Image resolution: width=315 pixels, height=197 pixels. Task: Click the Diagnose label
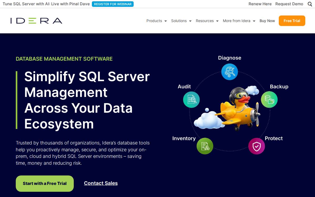point(230,58)
